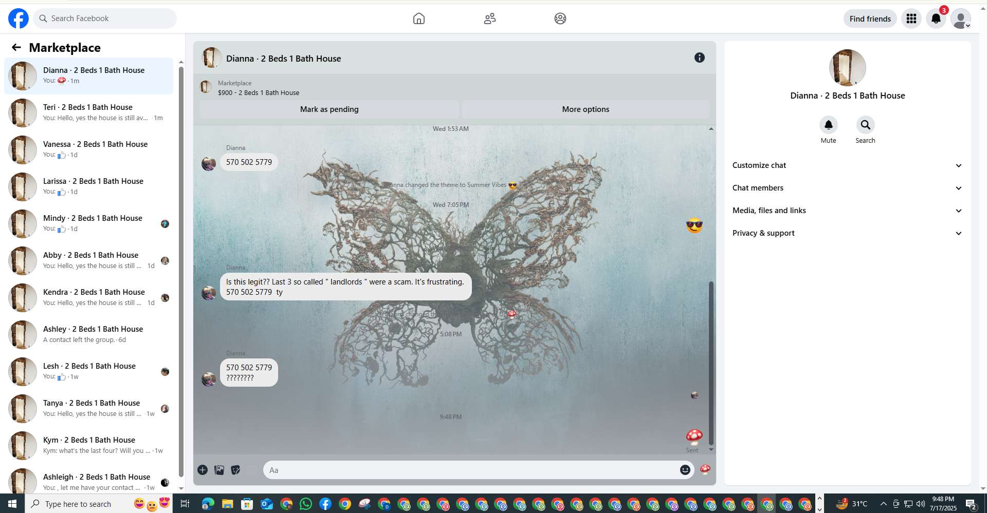987x513 pixels.
Task: Open conversation information icon in chat header
Action: (700, 58)
